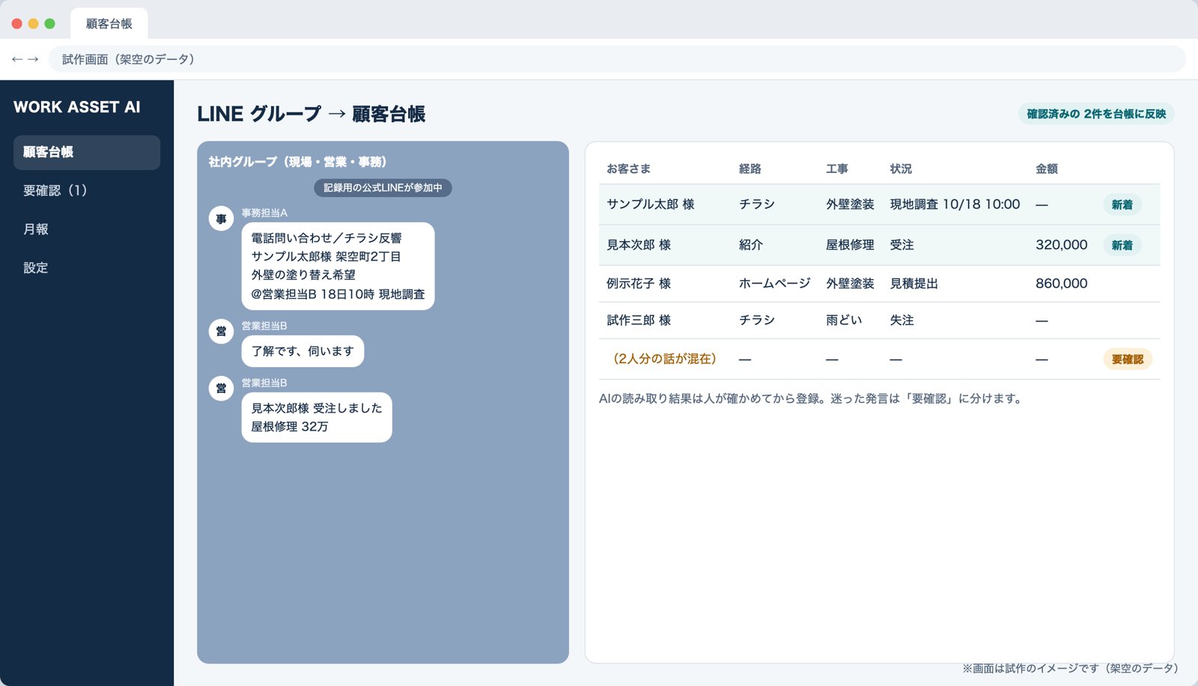
Task: Click the 状況 column header
Action: click(901, 169)
